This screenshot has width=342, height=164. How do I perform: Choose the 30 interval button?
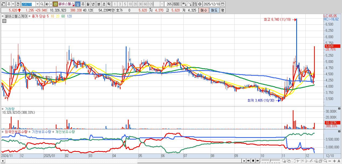point(140,4)
